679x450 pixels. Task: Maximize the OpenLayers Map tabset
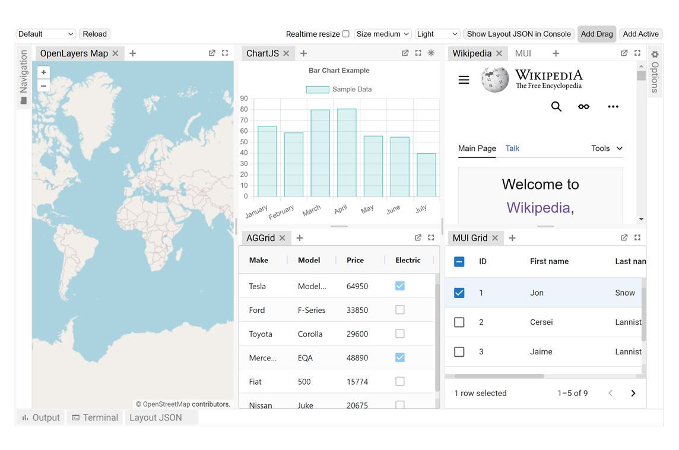coord(225,53)
